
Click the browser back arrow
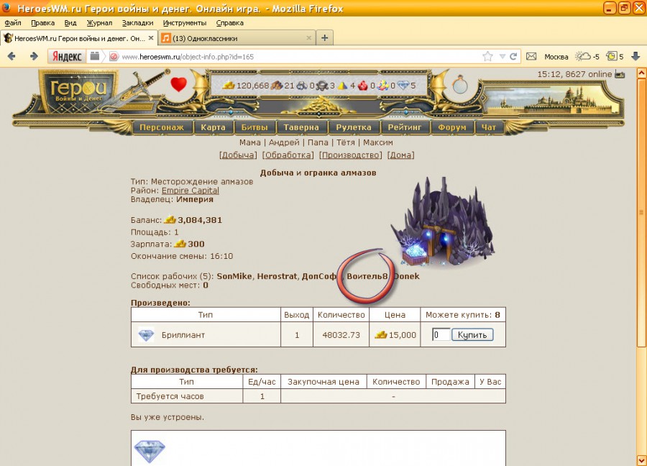click(x=12, y=56)
